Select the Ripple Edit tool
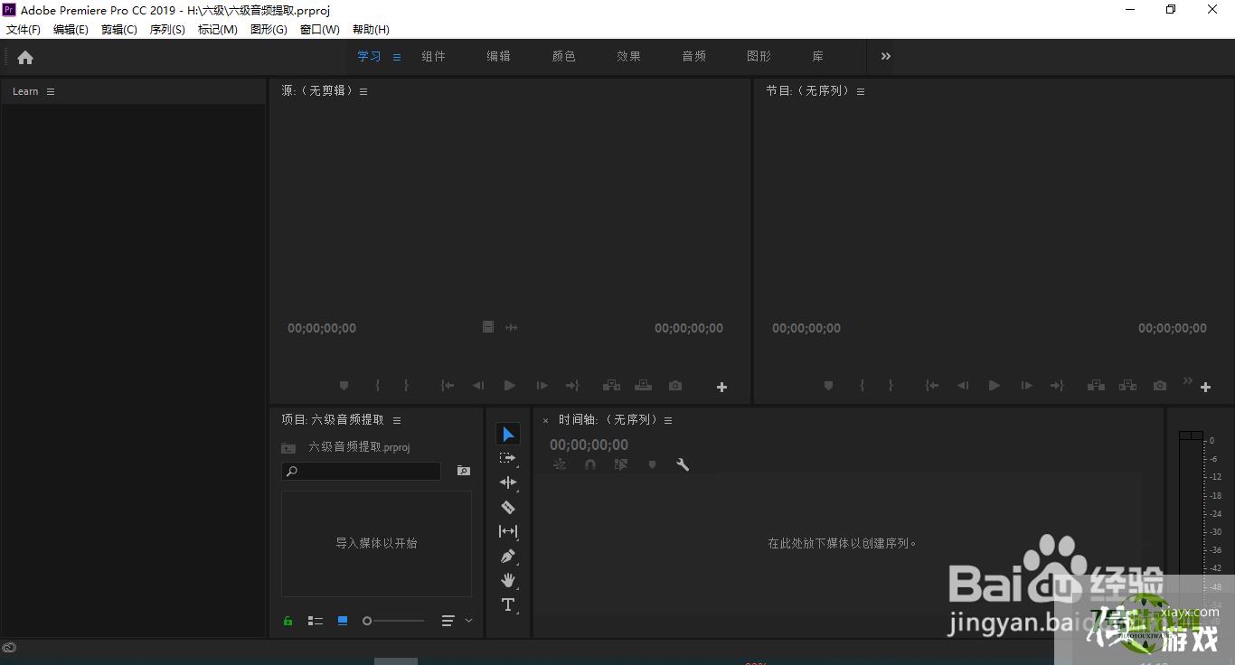This screenshot has width=1235, height=665. tap(508, 482)
